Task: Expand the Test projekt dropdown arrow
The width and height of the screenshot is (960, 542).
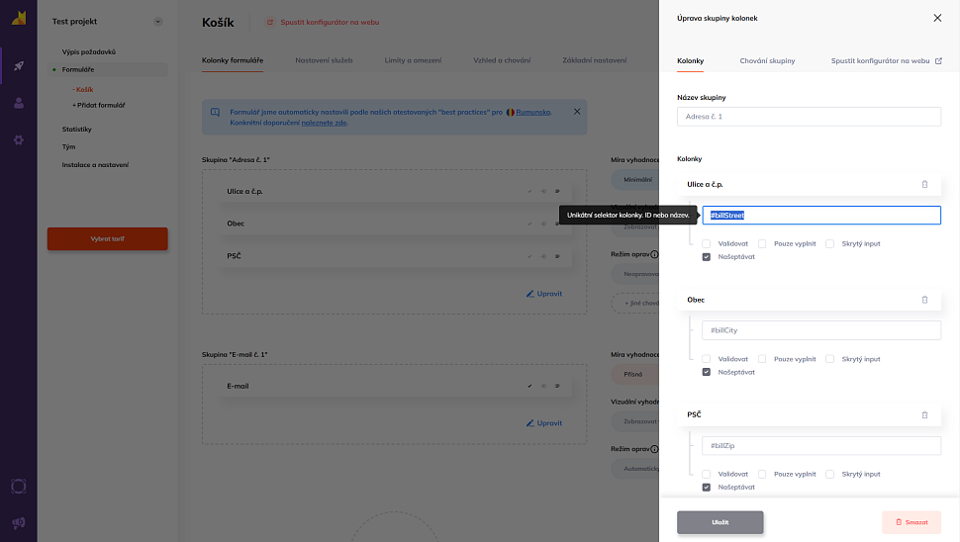Action: click(x=158, y=22)
